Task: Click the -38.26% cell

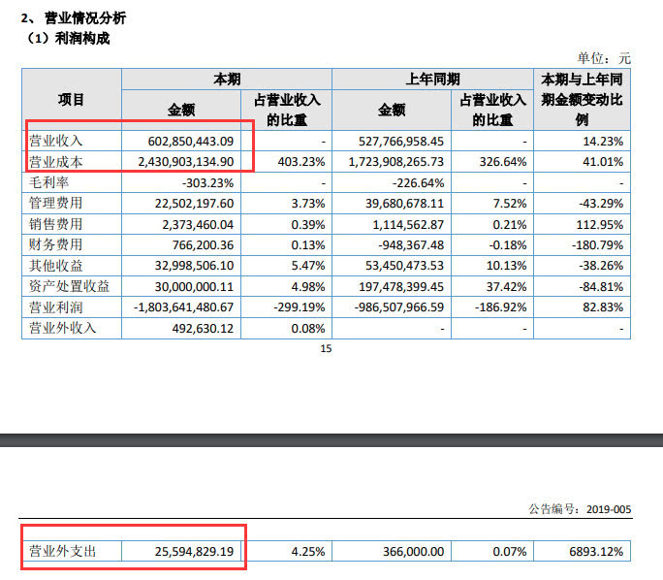Action: tap(601, 266)
